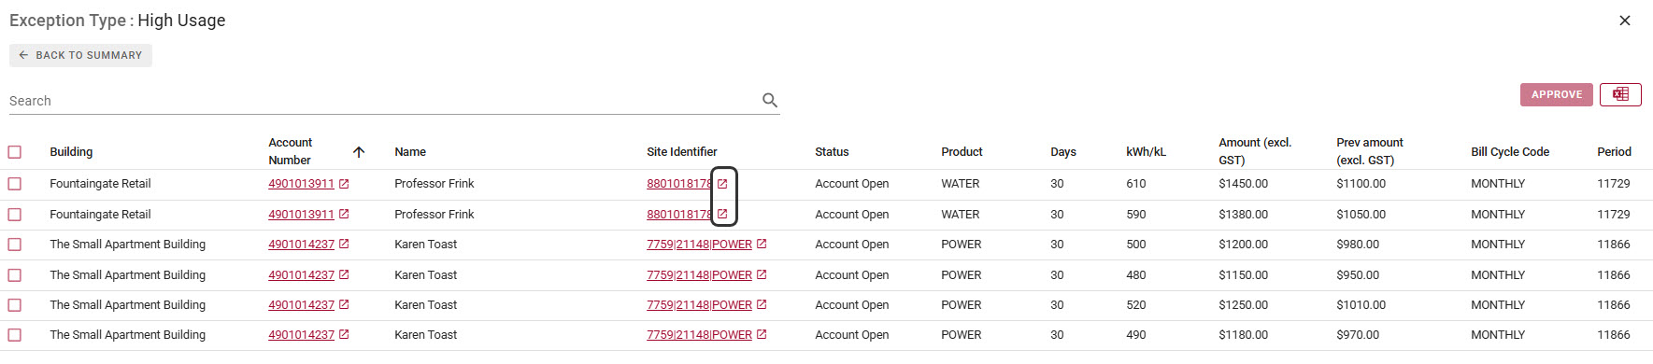Click the Exception Type : High Usage title
Screen dimensions: 1653x364
pyautogui.click(x=118, y=21)
